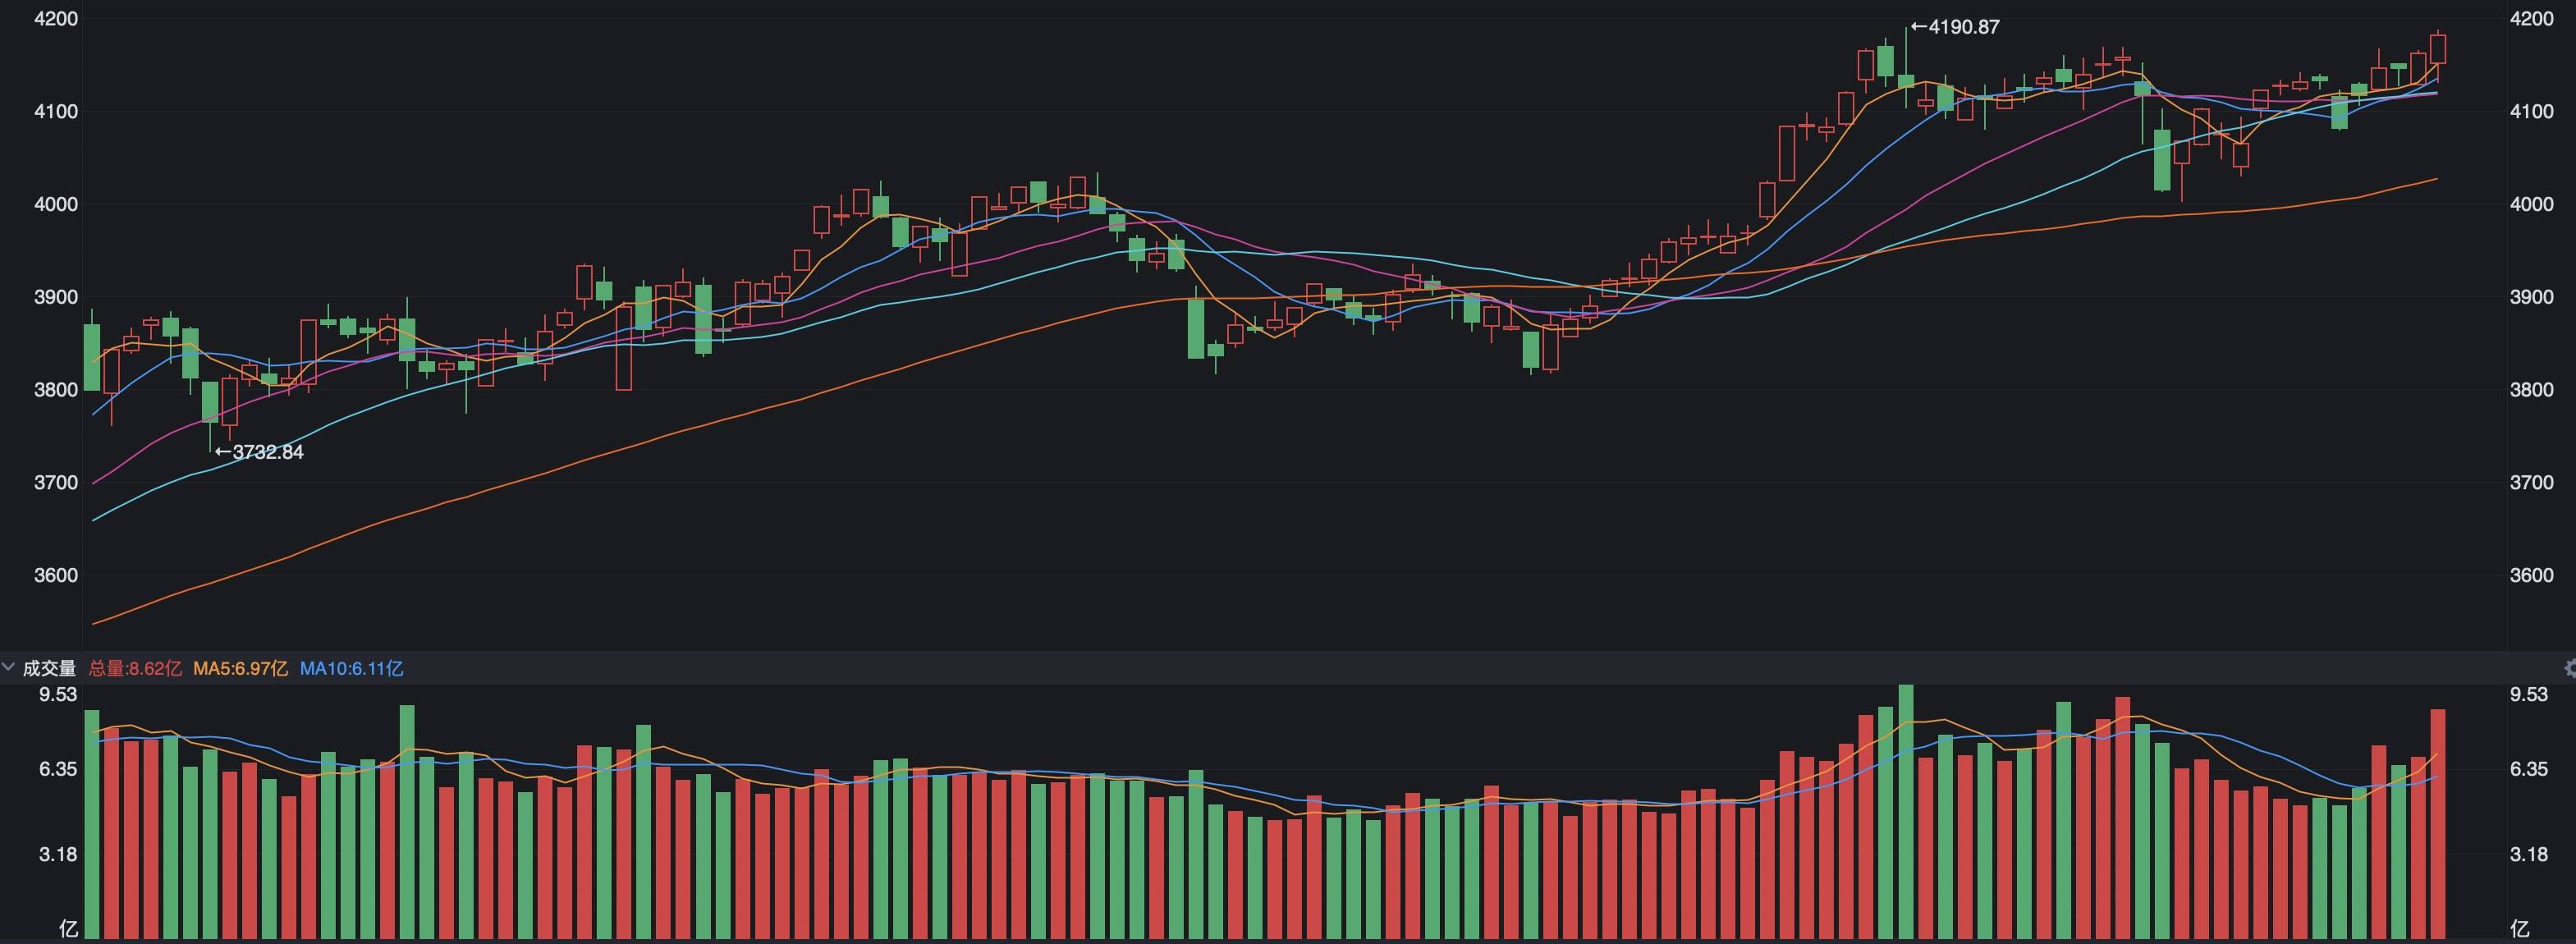This screenshot has height=944, width=2576.
Task: Click the 6.35 label on right volume axis
Action: tap(2529, 769)
